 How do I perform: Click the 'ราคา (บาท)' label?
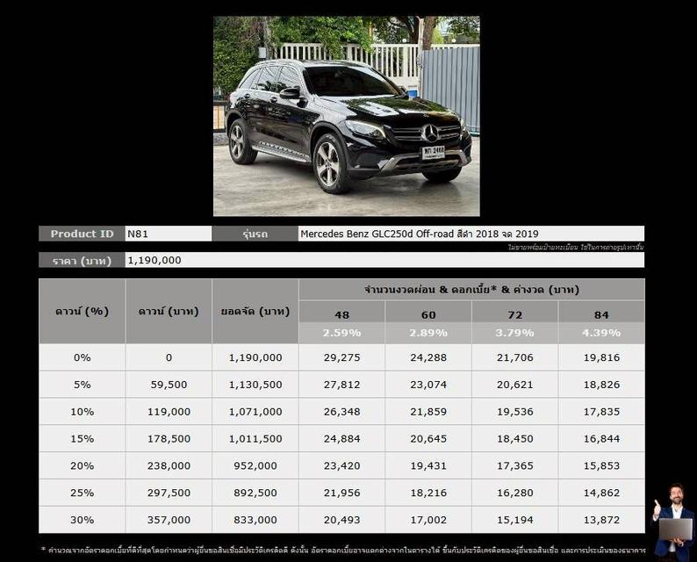pos(82,260)
